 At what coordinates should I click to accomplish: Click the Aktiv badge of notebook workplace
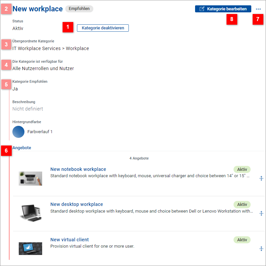coord(242,170)
